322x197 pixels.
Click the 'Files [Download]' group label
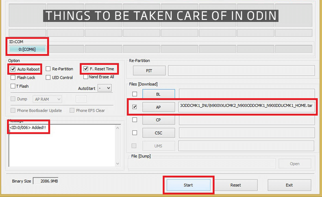pyautogui.click(x=144, y=84)
